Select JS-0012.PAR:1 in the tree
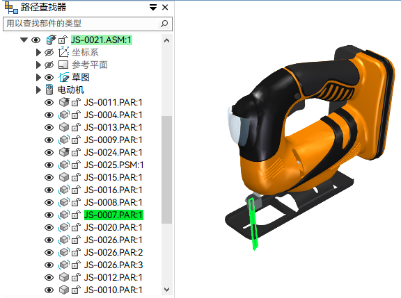This screenshot has height=298, width=401. click(113, 278)
